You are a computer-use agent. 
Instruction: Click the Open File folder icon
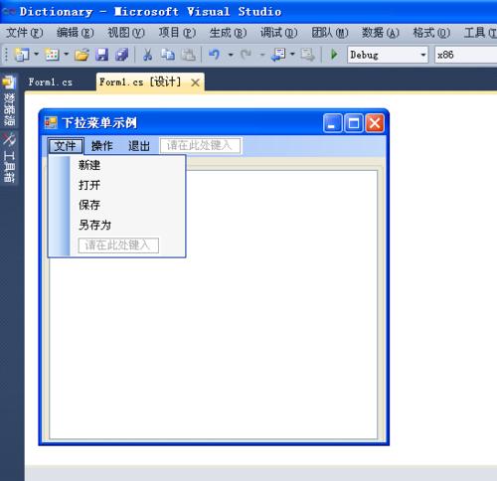(x=82, y=55)
